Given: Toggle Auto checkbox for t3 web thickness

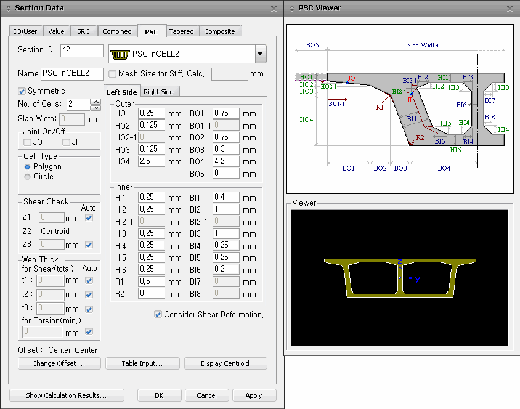Looking at the screenshot, I should 89,309.
